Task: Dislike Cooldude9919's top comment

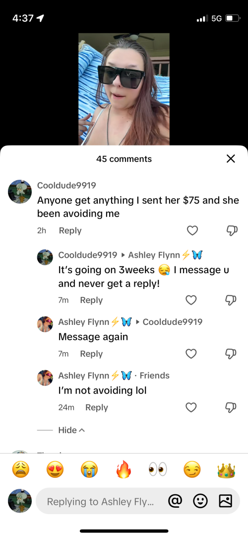Action: pos(232,231)
